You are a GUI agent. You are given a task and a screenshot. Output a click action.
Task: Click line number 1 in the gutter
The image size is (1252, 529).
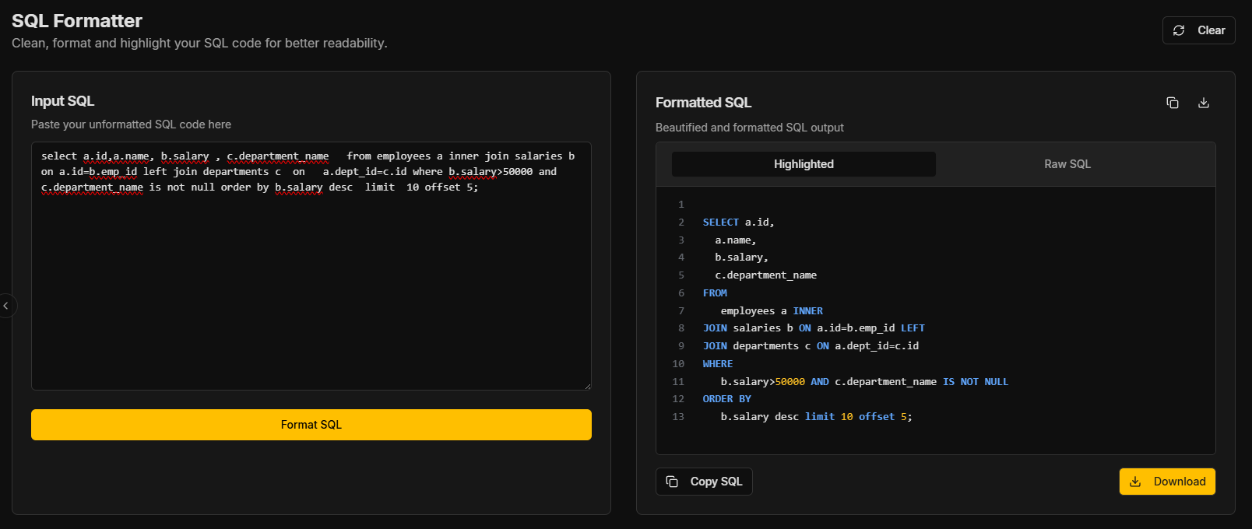tap(681, 205)
